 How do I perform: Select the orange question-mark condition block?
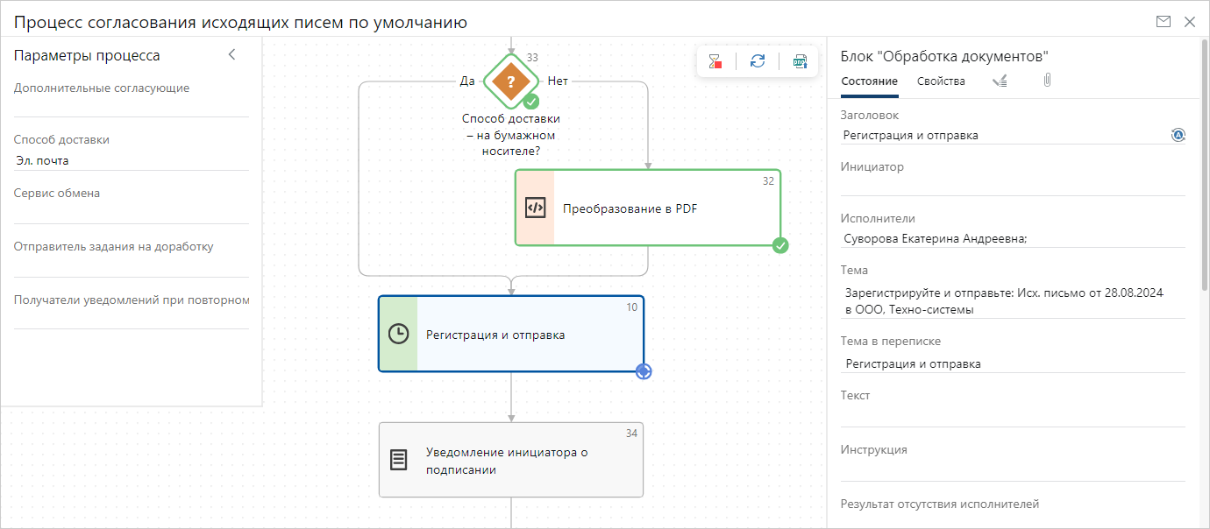click(510, 81)
